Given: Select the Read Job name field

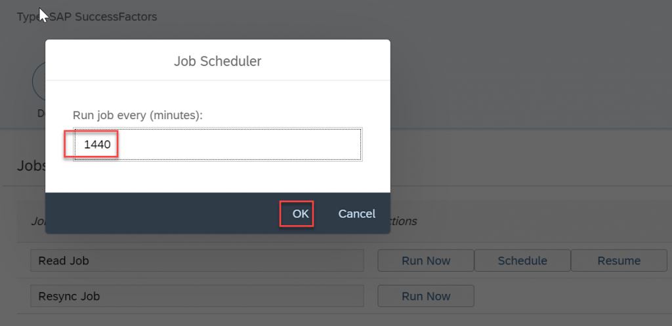Looking at the screenshot, I should (x=197, y=261).
